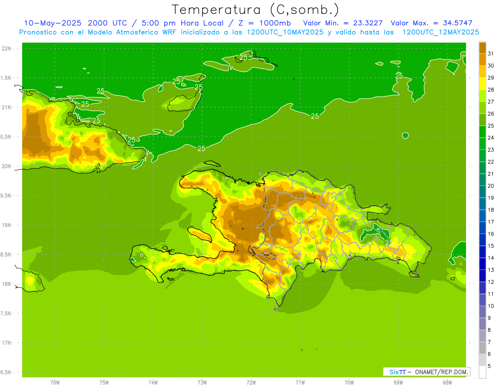Click the 74W longitude axis label
This screenshot has width=502, height=388.
click(153, 383)
